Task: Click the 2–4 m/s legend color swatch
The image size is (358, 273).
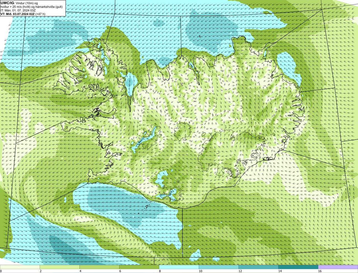Action: pos(60,267)
